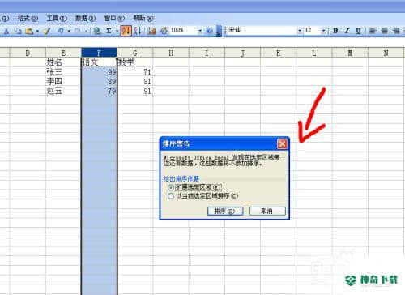405x295 pixels.
Task: Toggle Bold formatting button
Action: [335, 31]
